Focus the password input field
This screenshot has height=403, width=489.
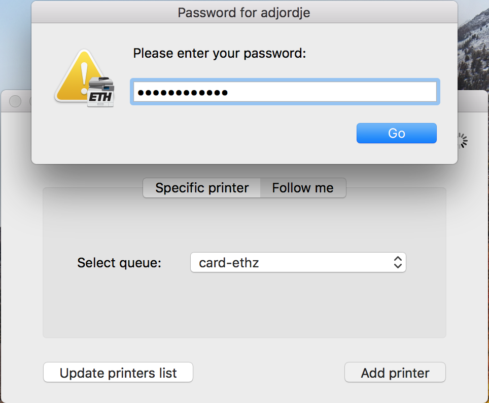click(x=285, y=92)
